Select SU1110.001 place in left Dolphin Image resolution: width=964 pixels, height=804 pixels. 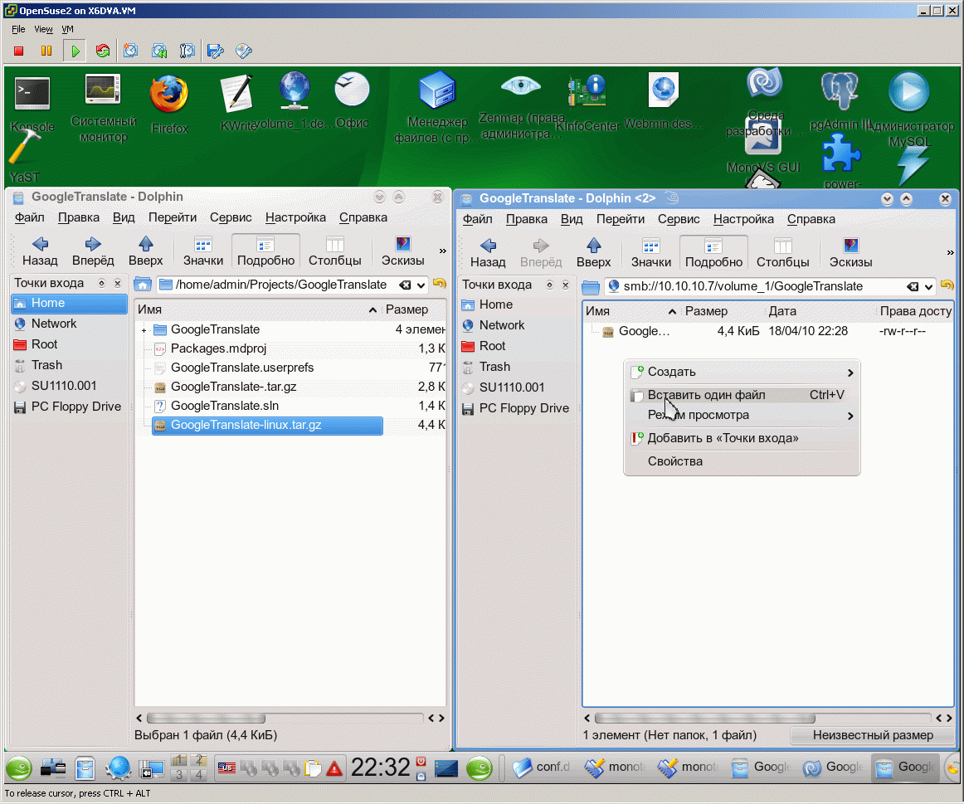click(69, 387)
